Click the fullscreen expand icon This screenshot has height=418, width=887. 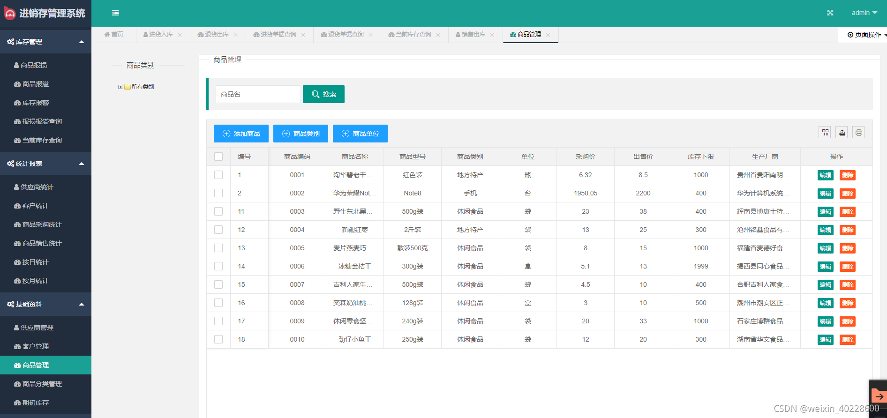click(830, 13)
